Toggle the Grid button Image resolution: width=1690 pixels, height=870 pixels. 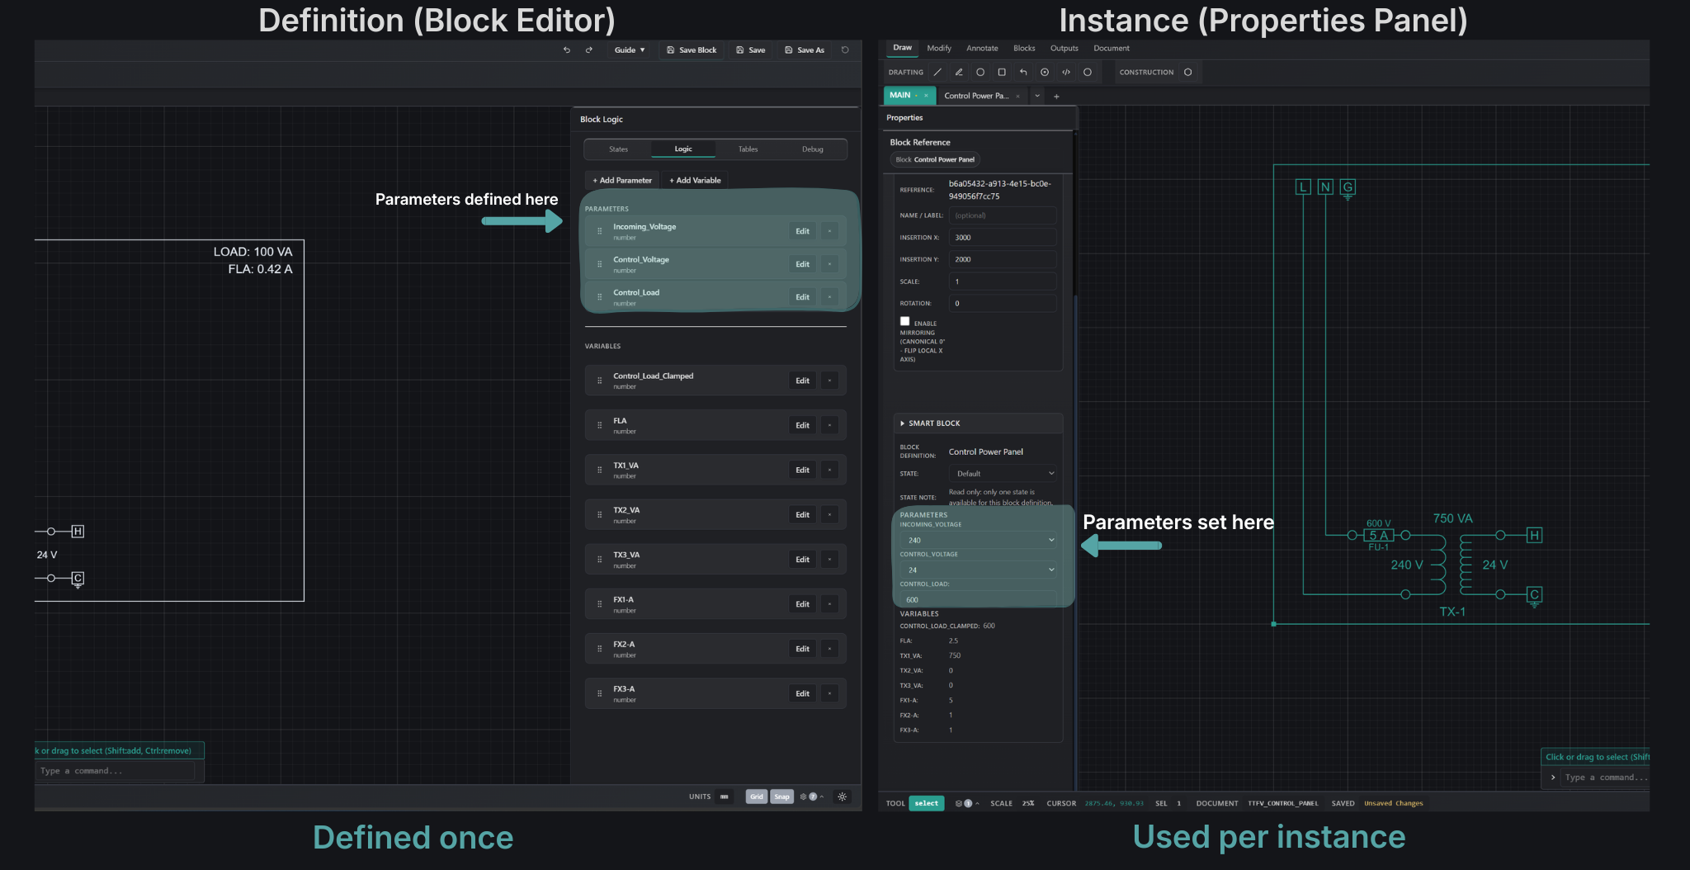[757, 797]
